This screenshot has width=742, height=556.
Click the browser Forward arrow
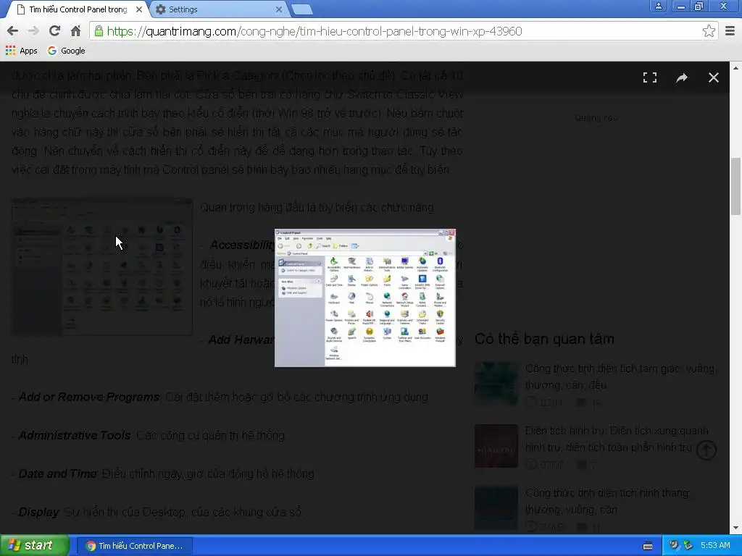[x=33, y=31]
